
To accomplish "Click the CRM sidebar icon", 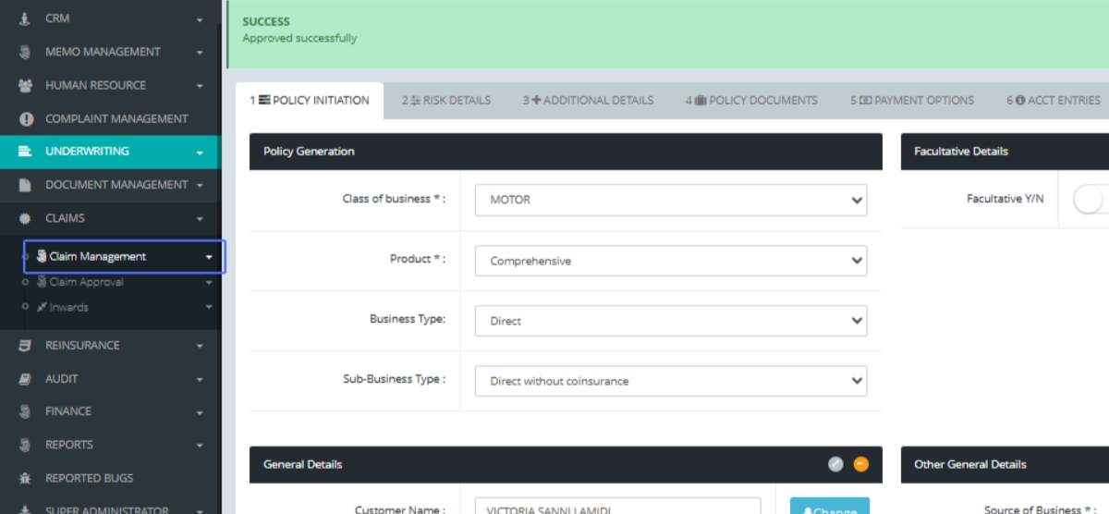I will [x=25, y=18].
